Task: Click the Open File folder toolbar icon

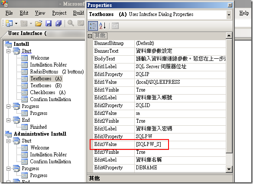Action: [39, 23]
